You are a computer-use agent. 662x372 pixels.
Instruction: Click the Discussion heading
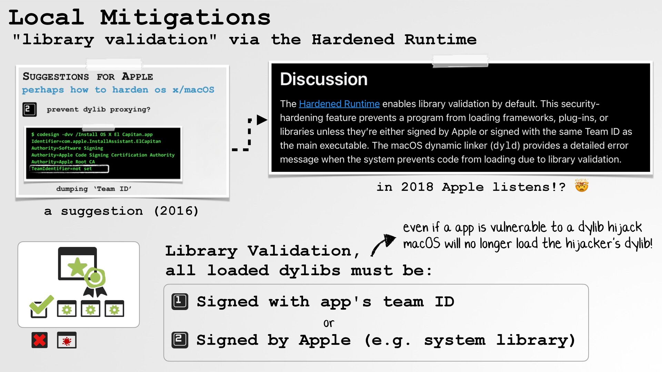(x=323, y=79)
